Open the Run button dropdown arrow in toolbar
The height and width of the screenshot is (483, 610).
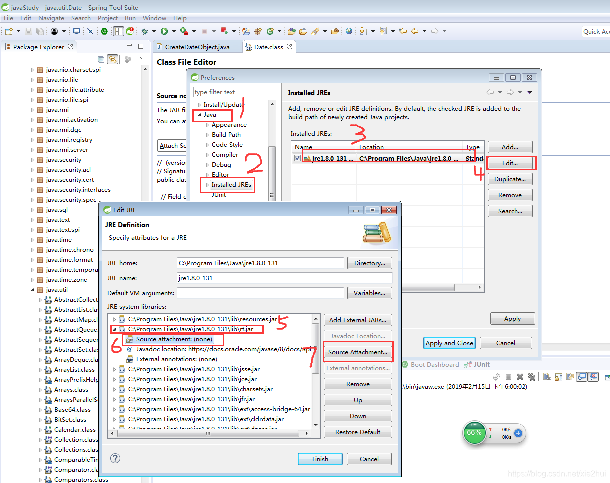(x=173, y=32)
